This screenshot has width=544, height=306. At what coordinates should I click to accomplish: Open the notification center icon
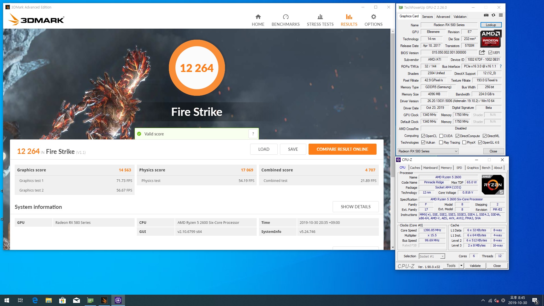(535, 300)
